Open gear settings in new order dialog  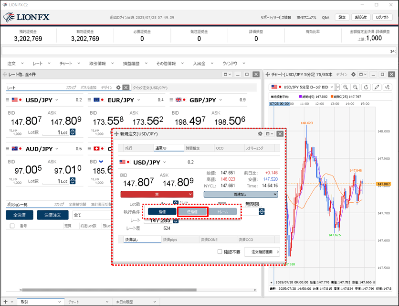(x=260, y=134)
